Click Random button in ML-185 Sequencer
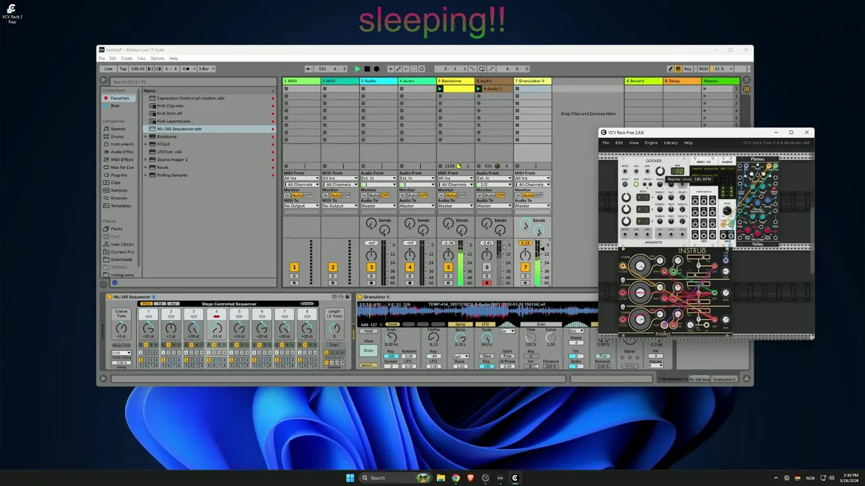 (307, 304)
